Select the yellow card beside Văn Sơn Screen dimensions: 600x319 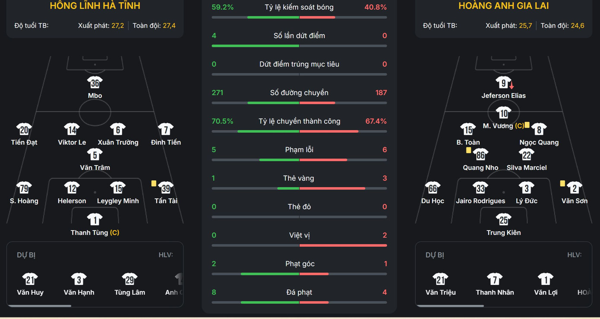(x=562, y=183)
